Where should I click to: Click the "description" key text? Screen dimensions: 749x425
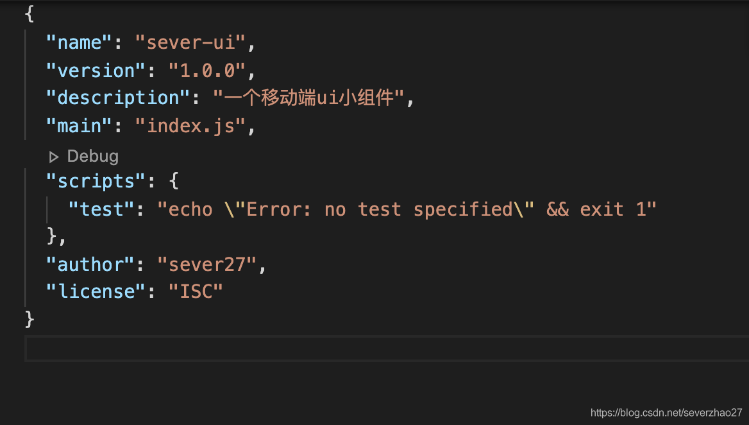(119, 98)
